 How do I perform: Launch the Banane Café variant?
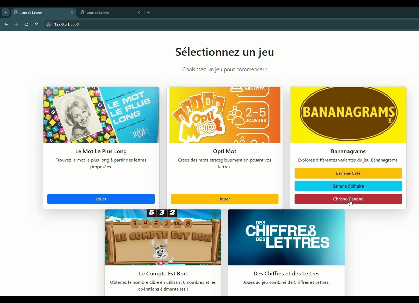[348, 173]
